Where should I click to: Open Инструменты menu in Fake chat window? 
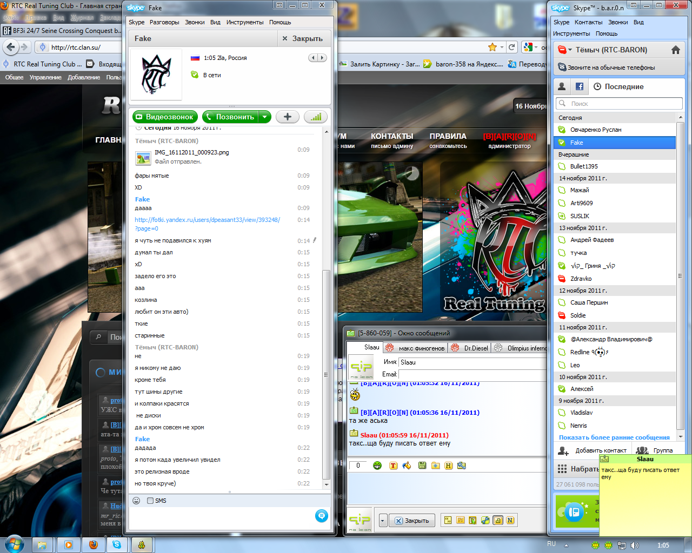245,22
